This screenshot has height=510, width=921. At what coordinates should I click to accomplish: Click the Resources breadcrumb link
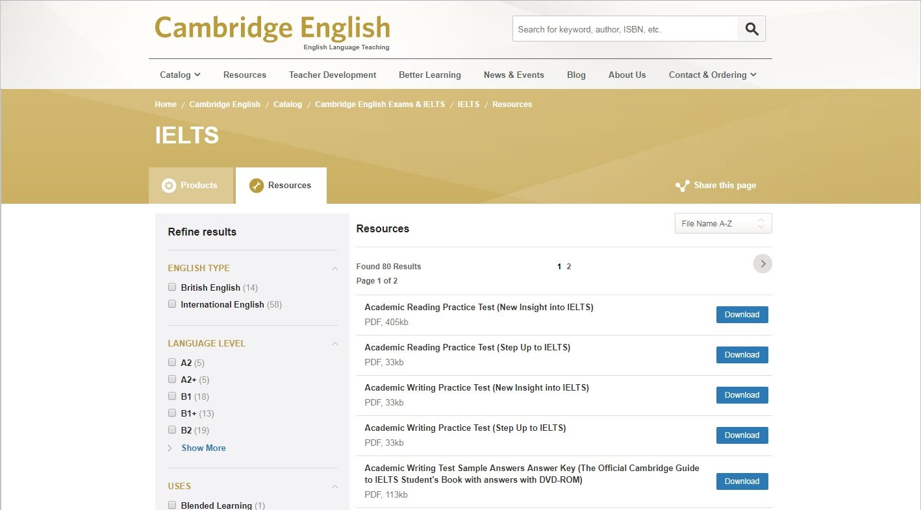[x=512, y=104]
